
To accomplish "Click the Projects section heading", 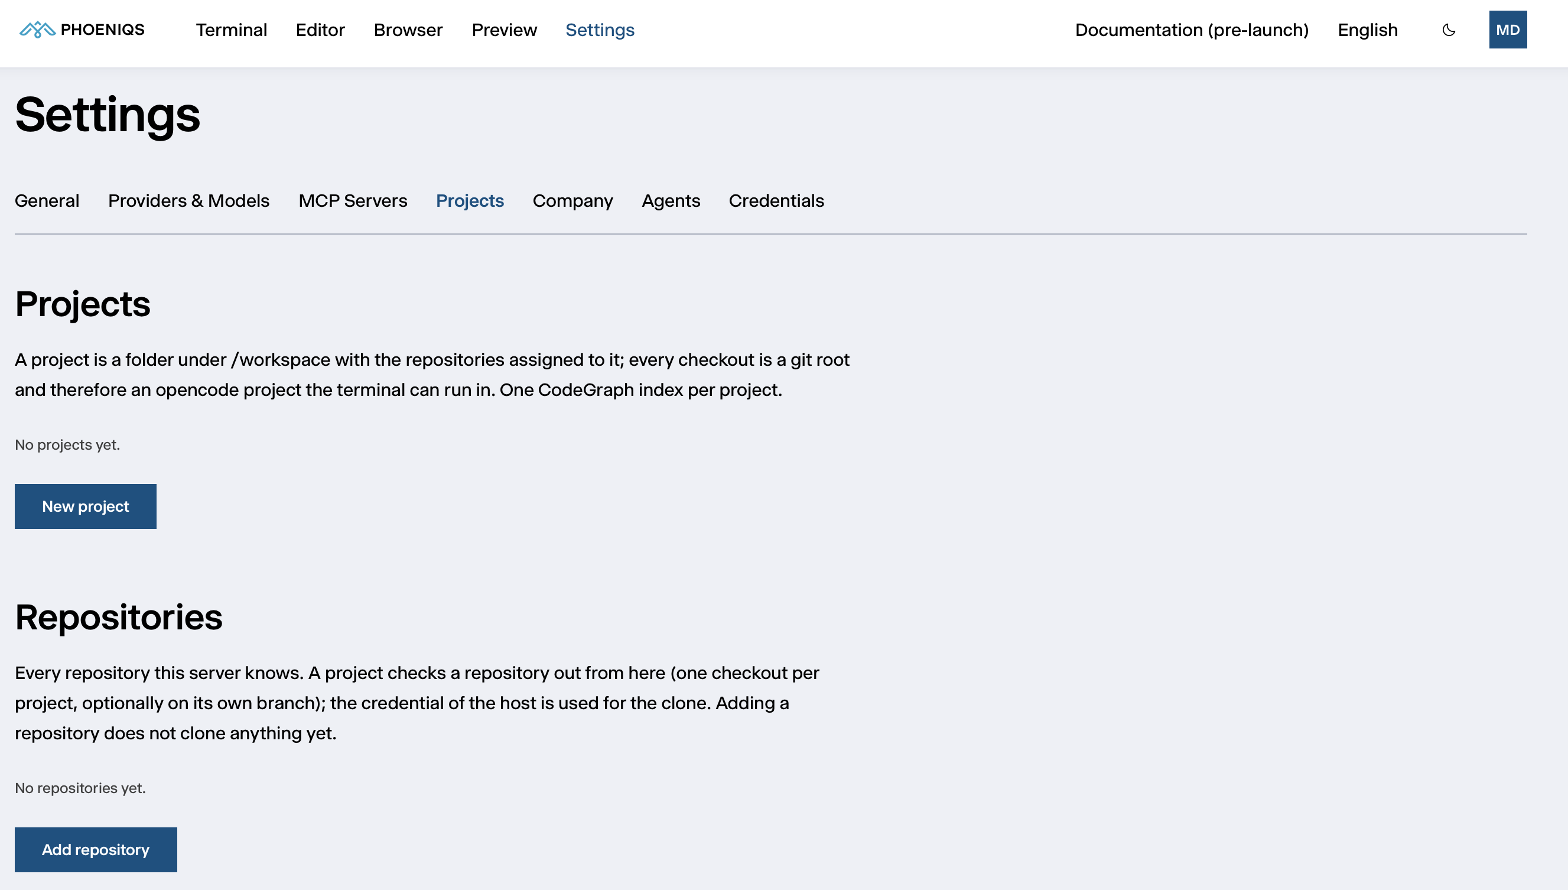I will (x=83, y=304).
